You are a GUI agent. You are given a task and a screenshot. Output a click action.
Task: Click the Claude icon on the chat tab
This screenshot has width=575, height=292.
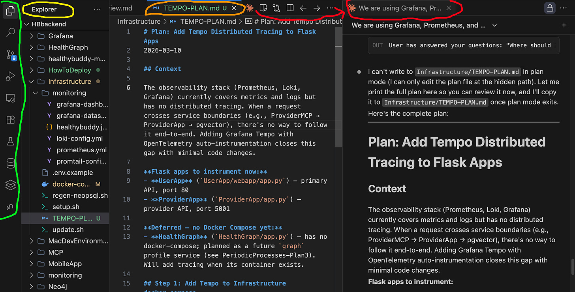click(x=352, y=8)
